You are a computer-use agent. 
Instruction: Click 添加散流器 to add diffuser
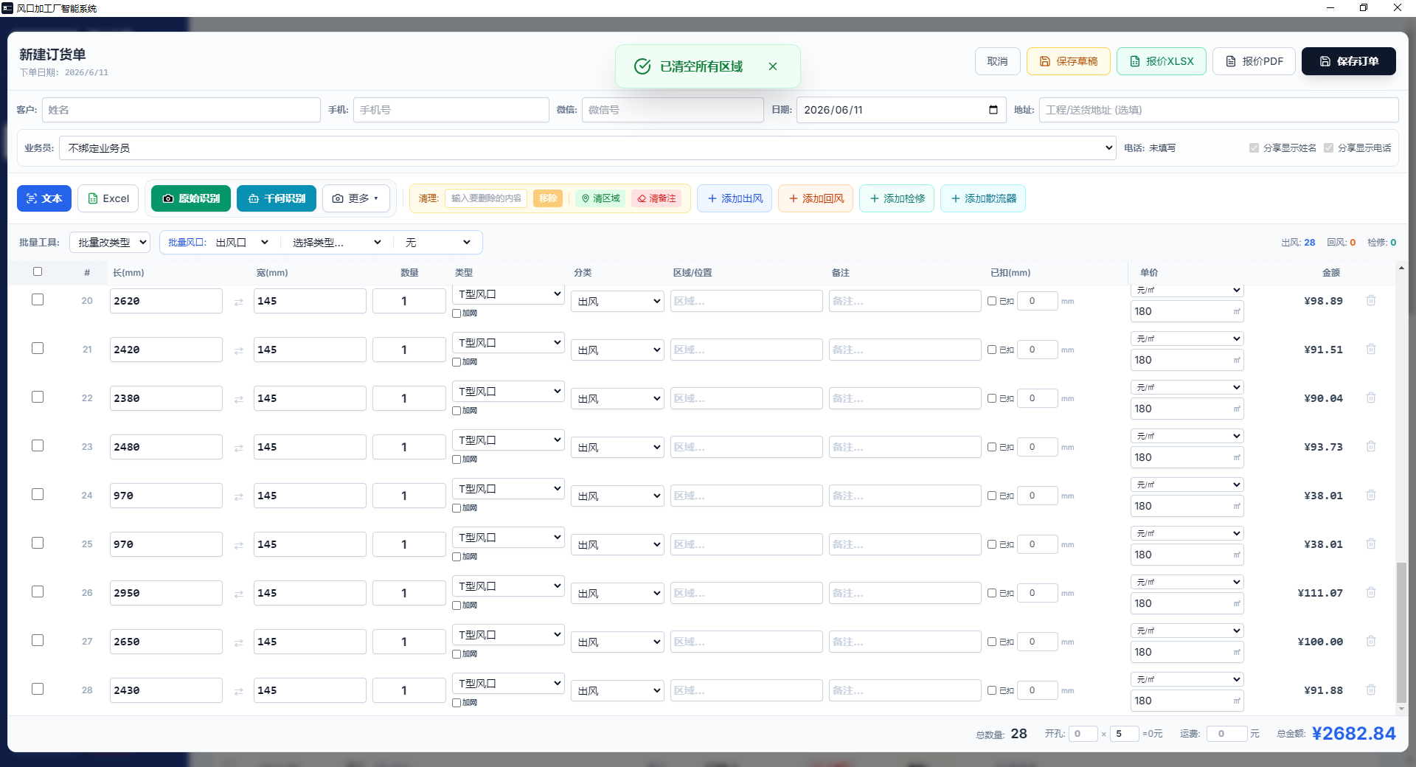983,198
